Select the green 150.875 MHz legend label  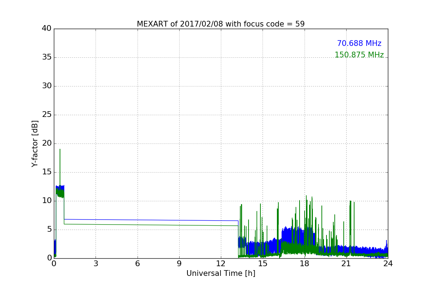pyautogui.click(x=359, y=55)
